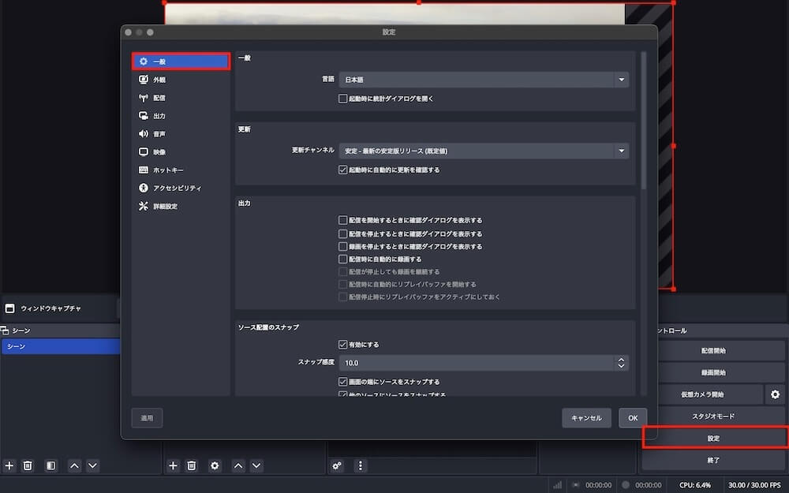Select the 一般 (General) settings category
Viewport: 789px width, 493px height.
click(181, 62)
